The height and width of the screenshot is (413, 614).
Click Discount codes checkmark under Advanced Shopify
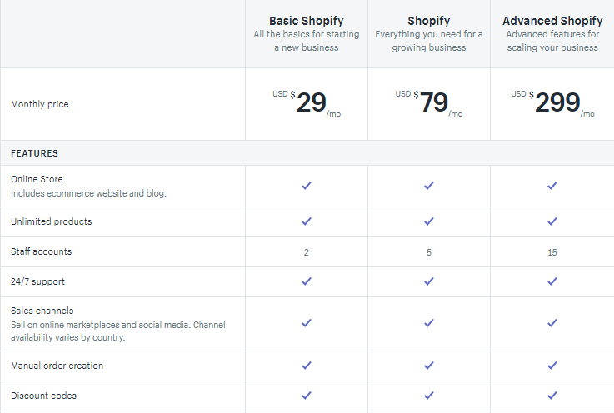[552, 396]
